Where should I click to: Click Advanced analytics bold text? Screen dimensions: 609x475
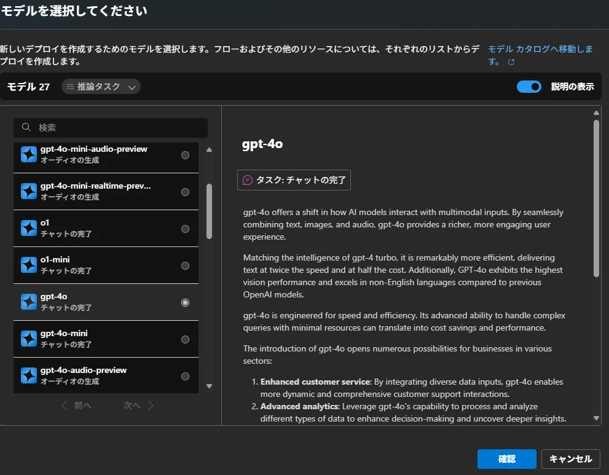[x=300, y=406]
